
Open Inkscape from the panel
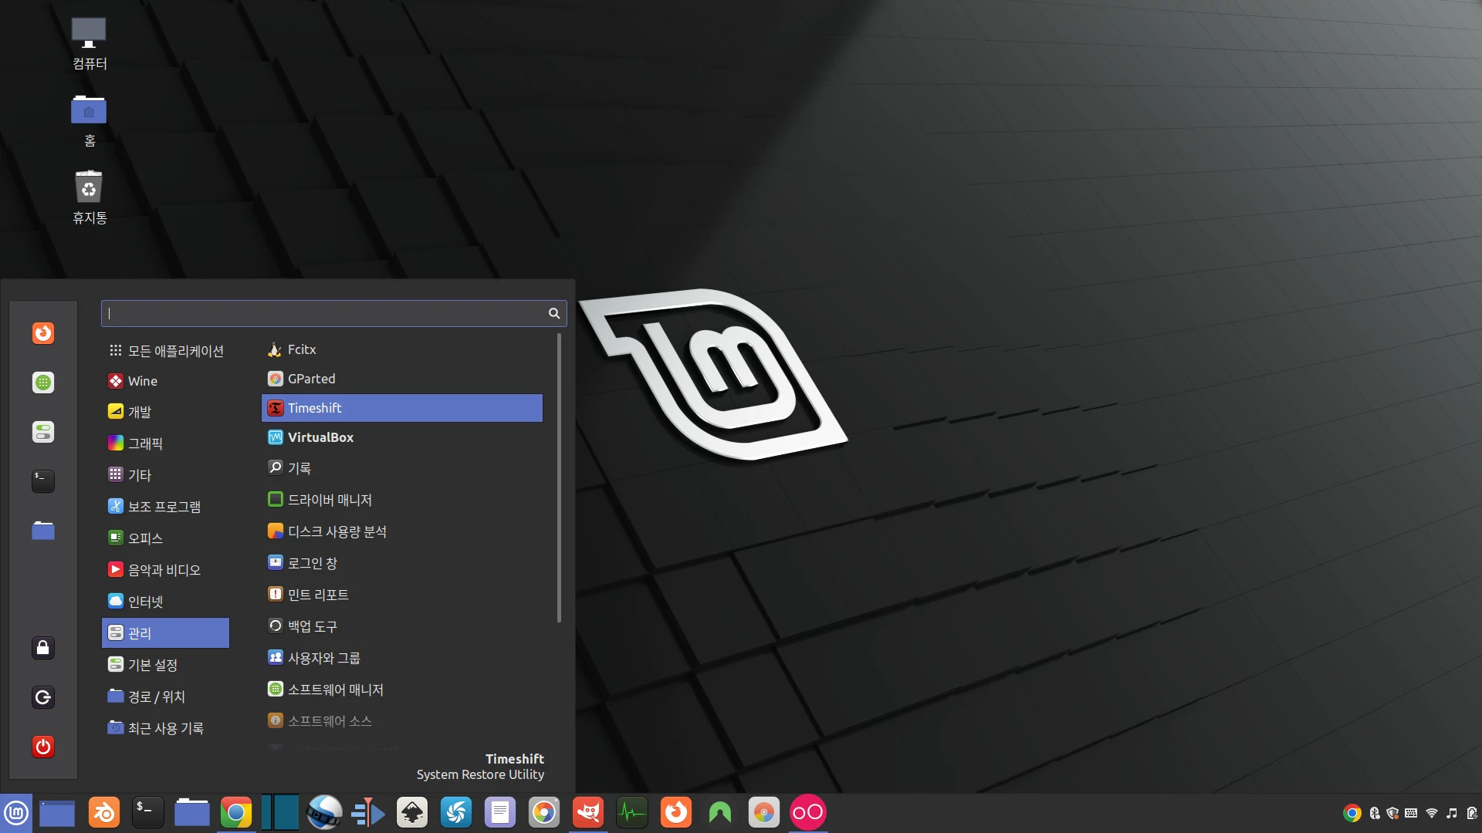(412, 813)
